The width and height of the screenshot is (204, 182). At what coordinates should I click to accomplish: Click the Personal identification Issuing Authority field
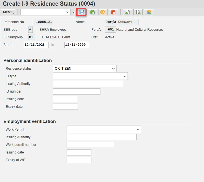click(88, 84)
